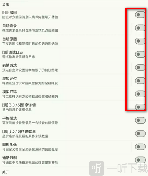The width and height of the screenshot is (148, 176).
Task: Enable [测]调试日志 switch
Action: click(140, 54)
